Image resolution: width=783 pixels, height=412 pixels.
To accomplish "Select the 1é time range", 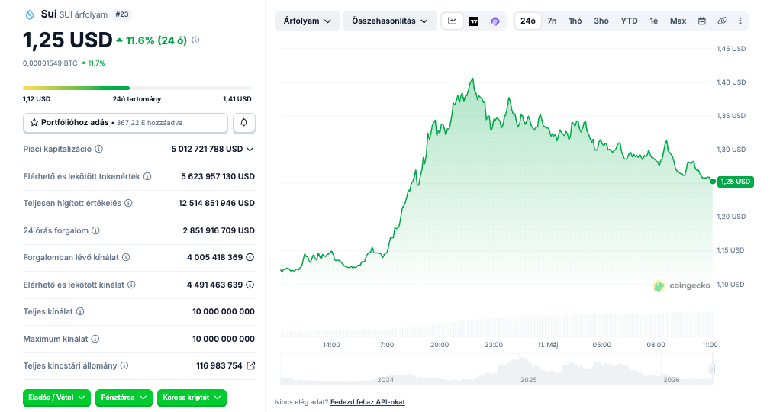I will click(x=654, y=21).
